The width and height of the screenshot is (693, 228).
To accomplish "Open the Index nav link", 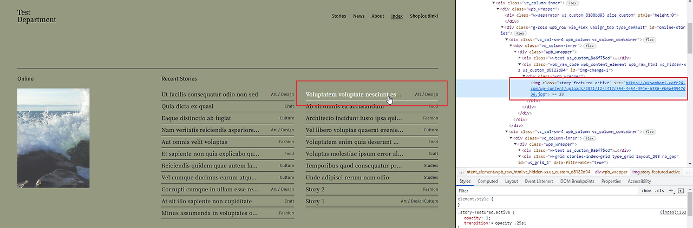I will tap(397, 16).
